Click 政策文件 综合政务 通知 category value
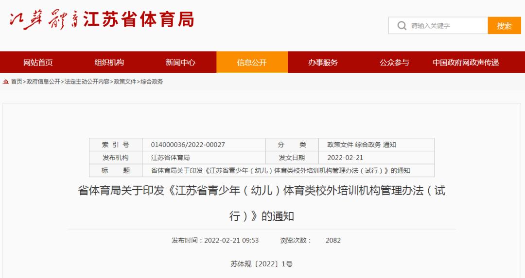525x278 pixels. click(362, 145)
